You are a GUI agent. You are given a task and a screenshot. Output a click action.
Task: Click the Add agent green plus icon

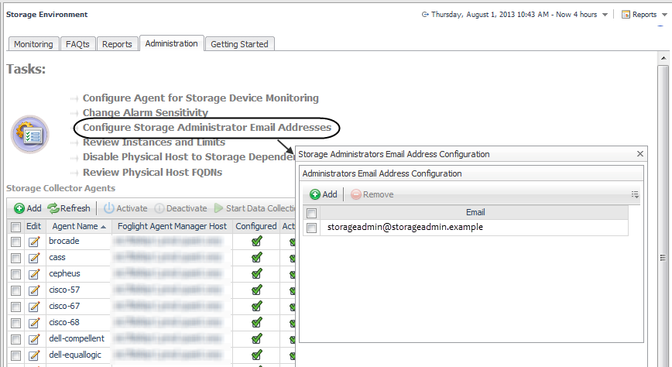pos(19,208)
